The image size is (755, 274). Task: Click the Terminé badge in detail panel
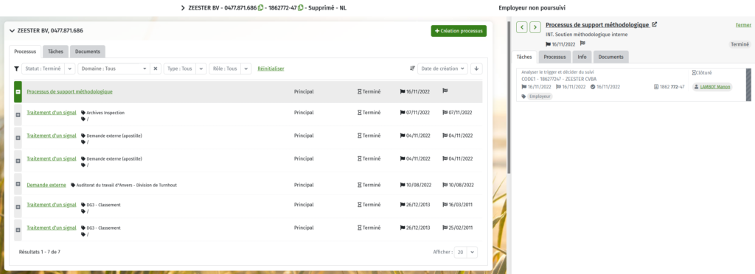740,43
